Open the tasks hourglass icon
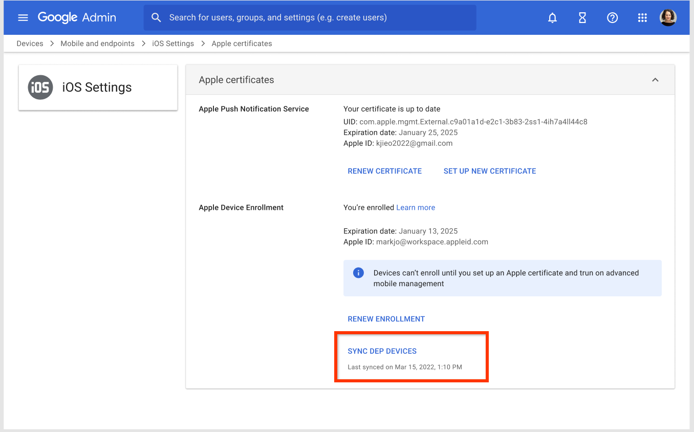 point(582,18)
